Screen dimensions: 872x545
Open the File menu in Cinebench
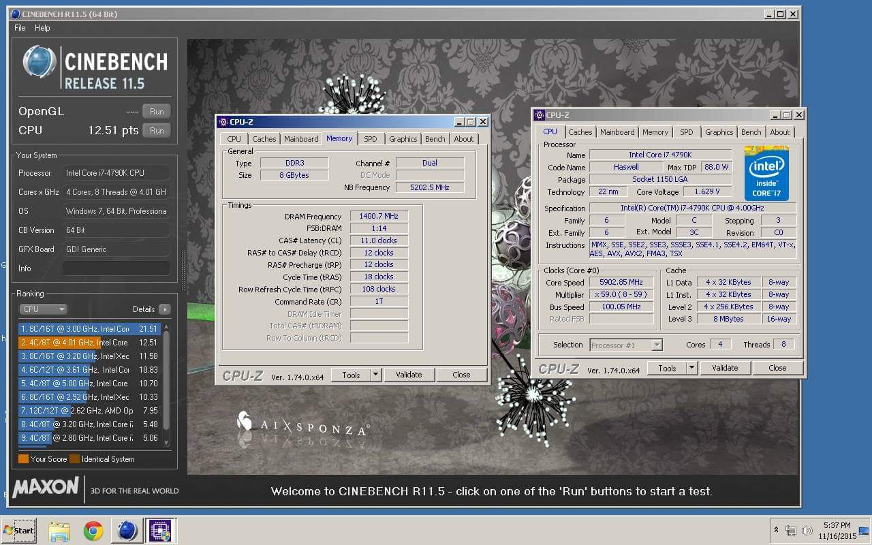click(x=20, y=28)
